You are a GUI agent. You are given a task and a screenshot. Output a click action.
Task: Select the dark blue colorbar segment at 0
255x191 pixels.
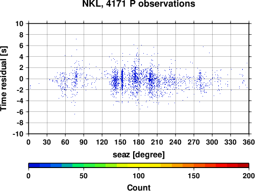[x=34, y=165]
